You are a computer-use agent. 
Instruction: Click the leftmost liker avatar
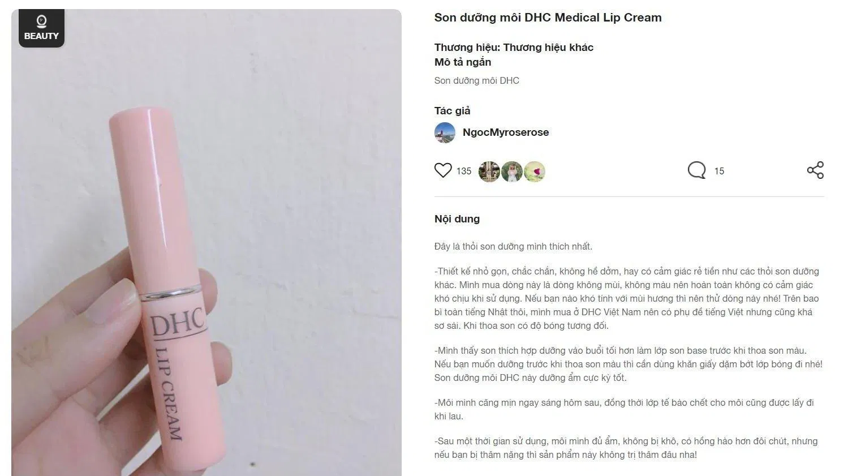pos(489,171)
